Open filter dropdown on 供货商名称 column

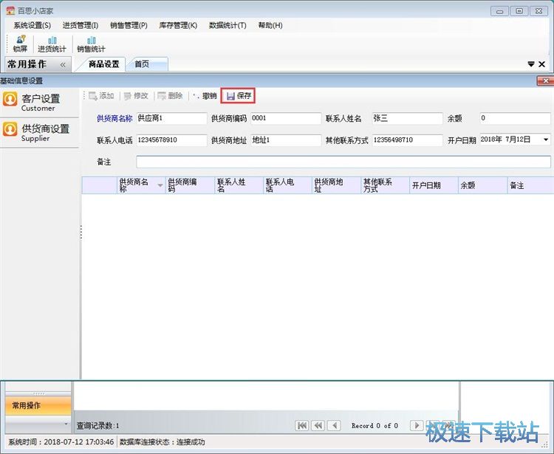160,185
